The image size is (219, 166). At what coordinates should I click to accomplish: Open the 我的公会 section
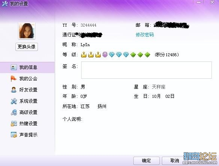point(27,79)
